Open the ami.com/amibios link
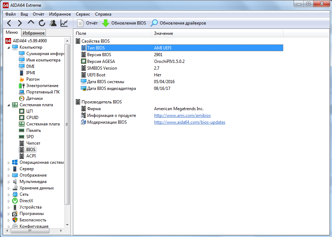The width and height of the screenshot is (332, 237). coord(182,115)
